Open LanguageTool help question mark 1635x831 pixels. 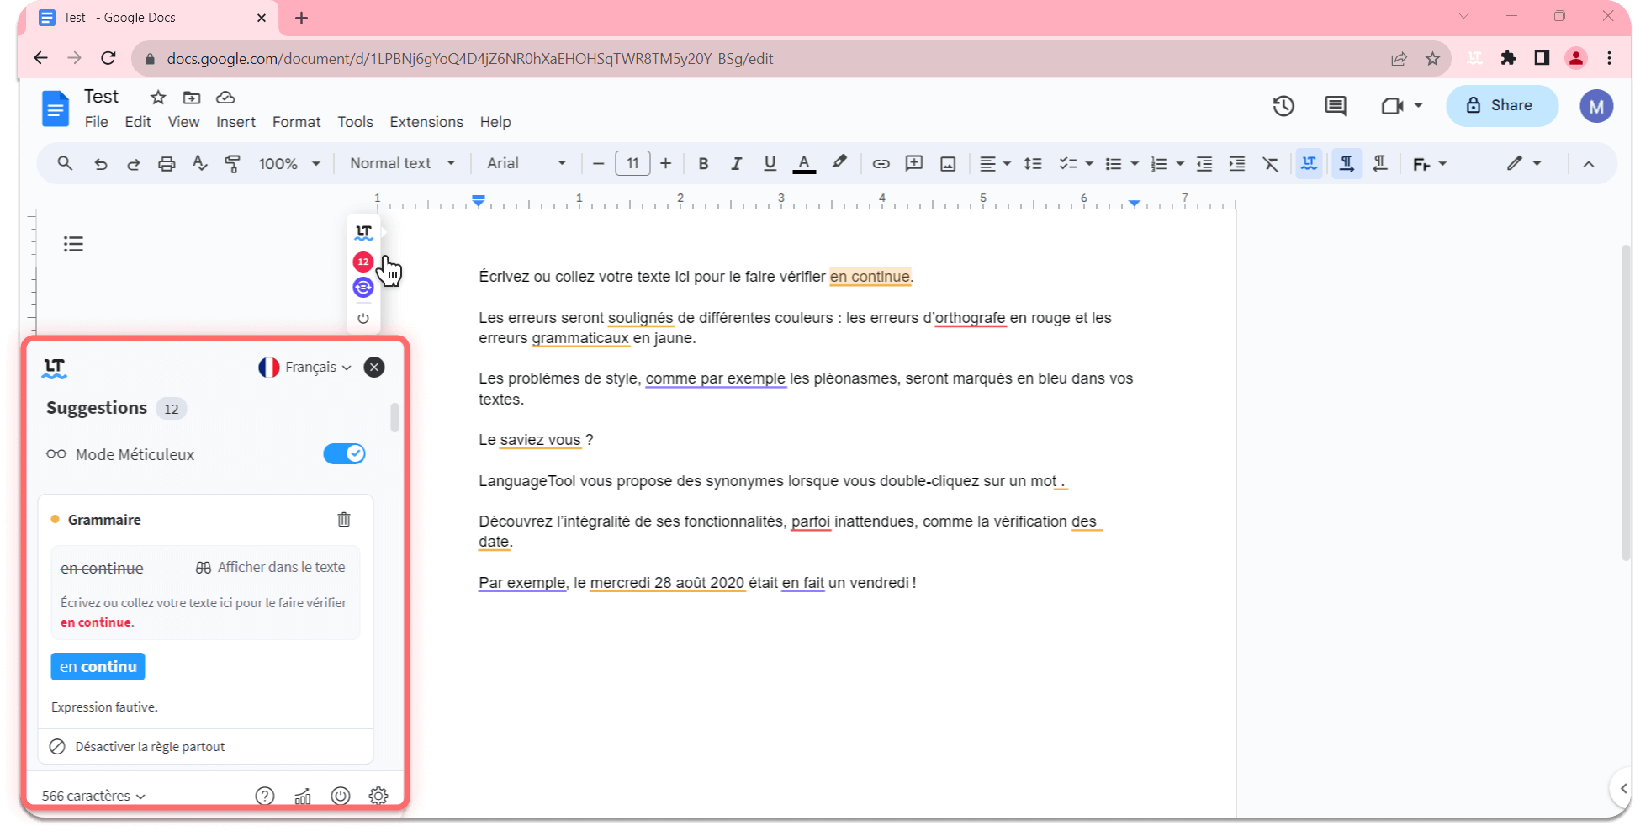tap(265, 796)
